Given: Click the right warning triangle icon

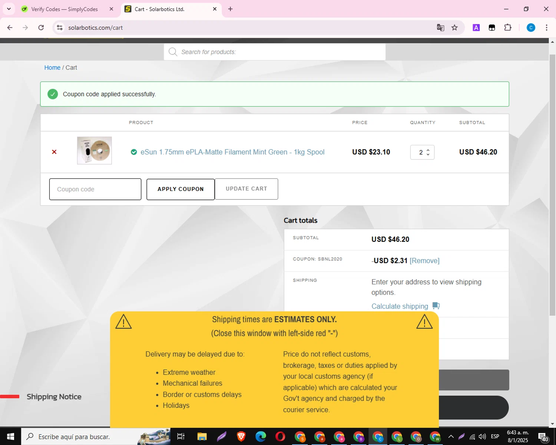Looking at the screenshot, I should click(424, 322).
